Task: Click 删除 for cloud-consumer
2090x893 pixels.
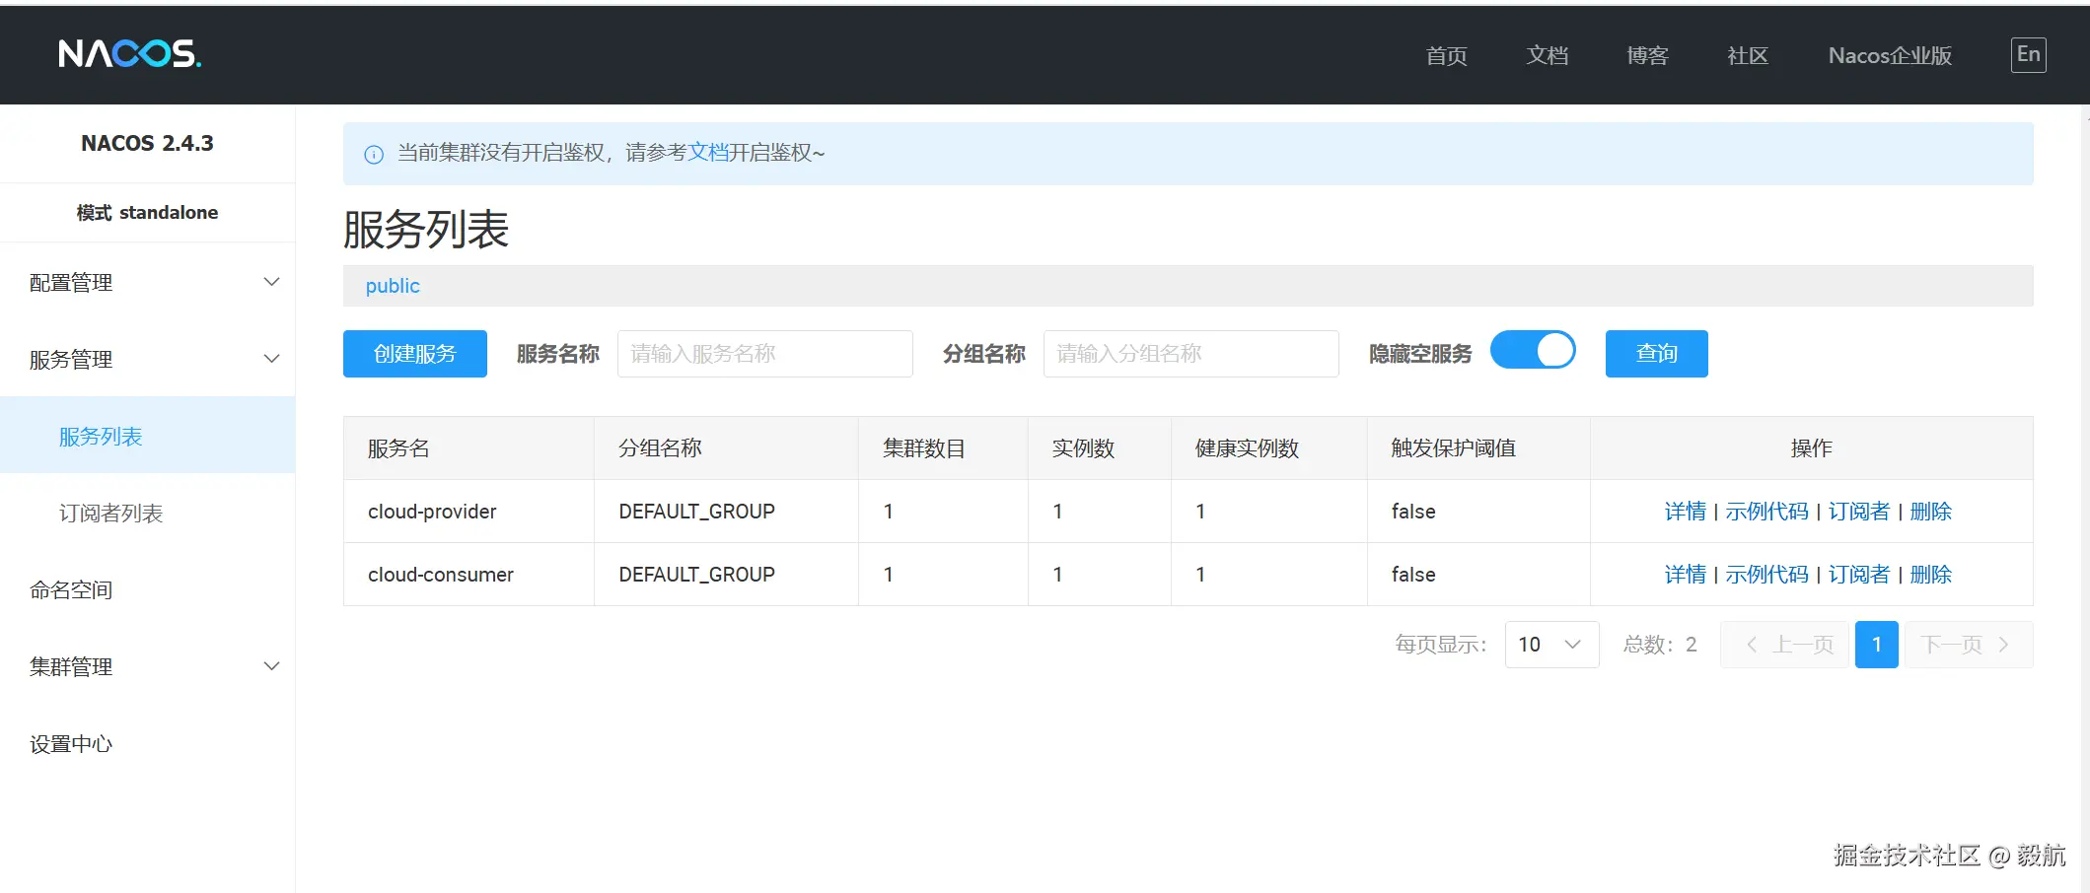Action: (1930, 575)
